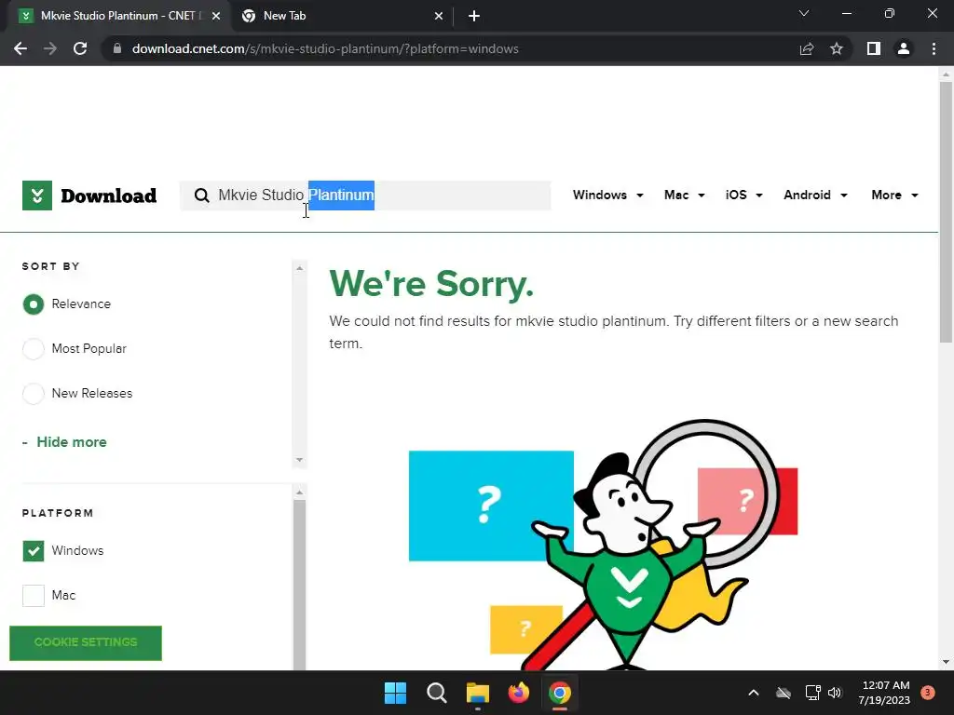Click the highlighted word Plantinum
The width and height of the screenshot is (954, 715).
tap(341, 196)
